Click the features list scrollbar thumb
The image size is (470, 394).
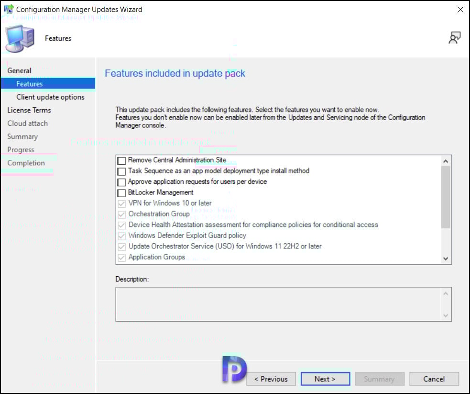point(446,197)
